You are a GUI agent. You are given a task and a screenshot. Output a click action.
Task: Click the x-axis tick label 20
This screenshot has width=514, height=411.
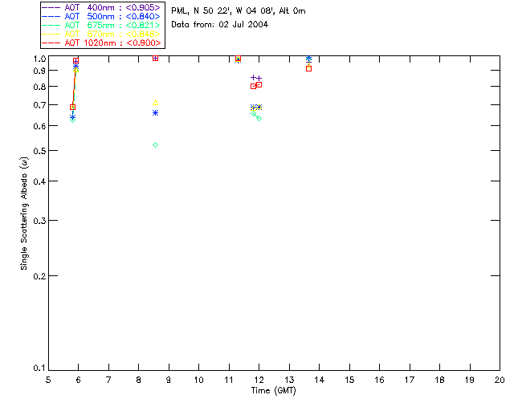click(500, 380)
